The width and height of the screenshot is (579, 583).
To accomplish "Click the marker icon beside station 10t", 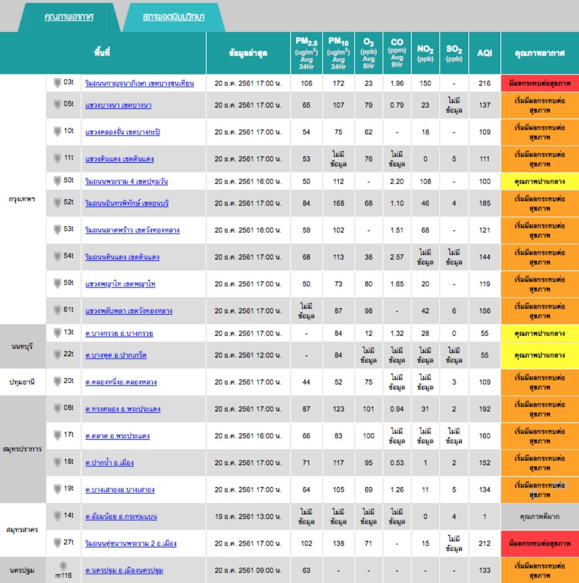I will (57, 131).
